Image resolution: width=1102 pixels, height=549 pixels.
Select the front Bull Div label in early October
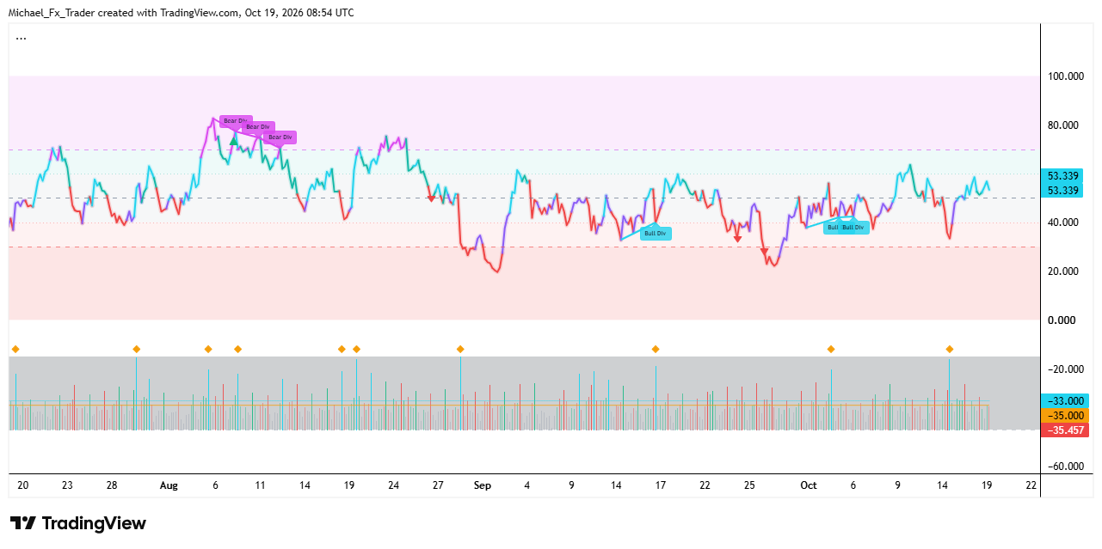click(853, 227)
